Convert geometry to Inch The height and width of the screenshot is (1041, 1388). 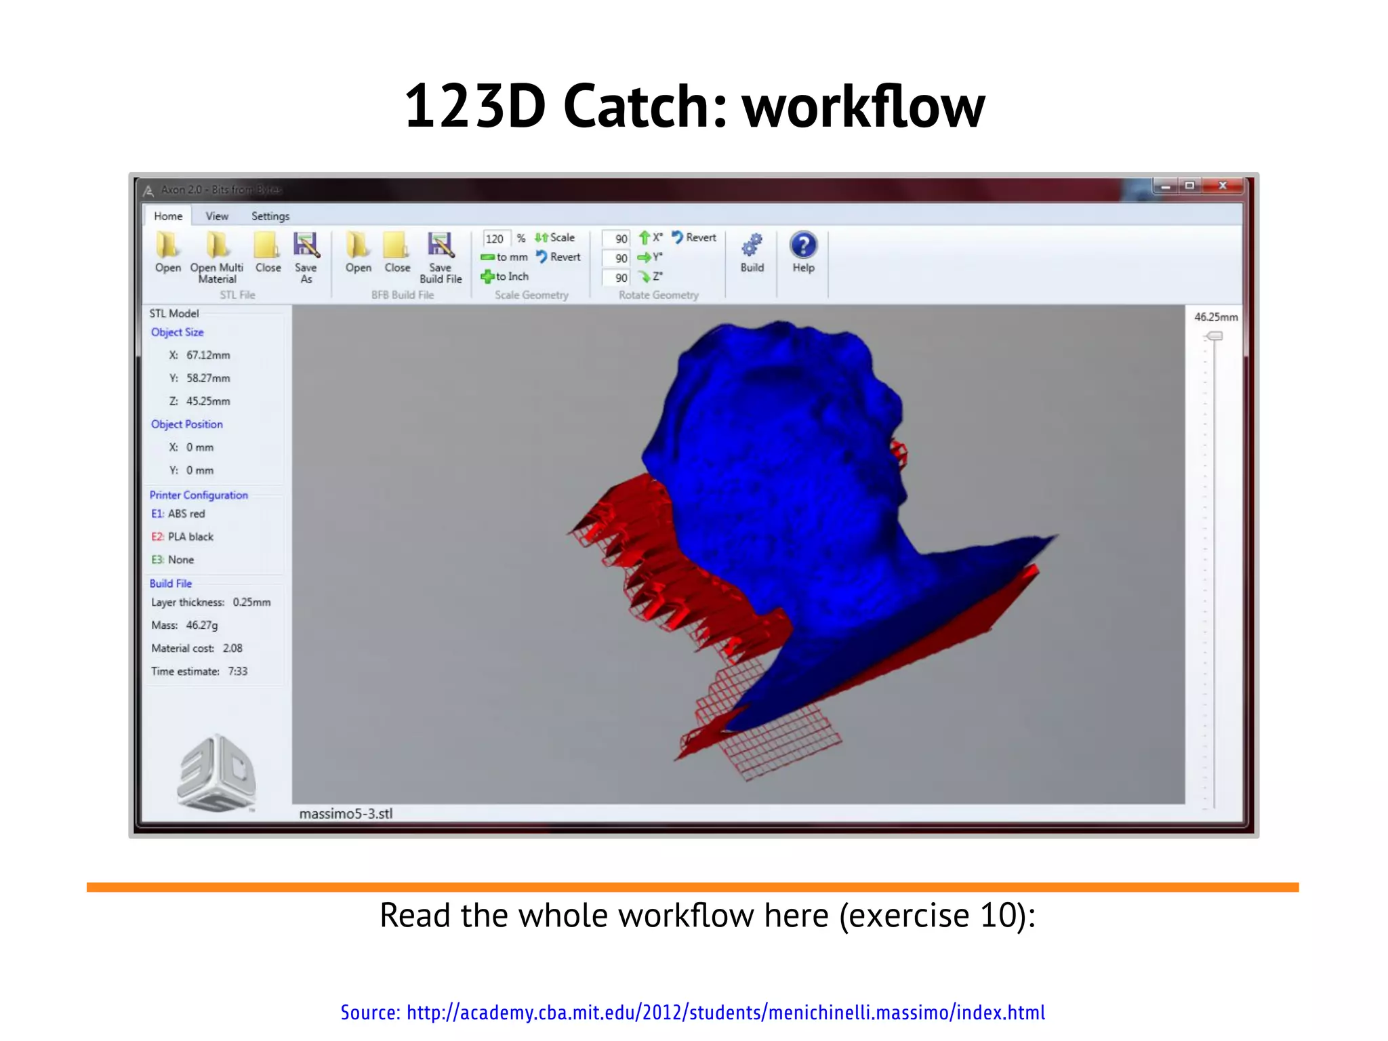point(504,277)
